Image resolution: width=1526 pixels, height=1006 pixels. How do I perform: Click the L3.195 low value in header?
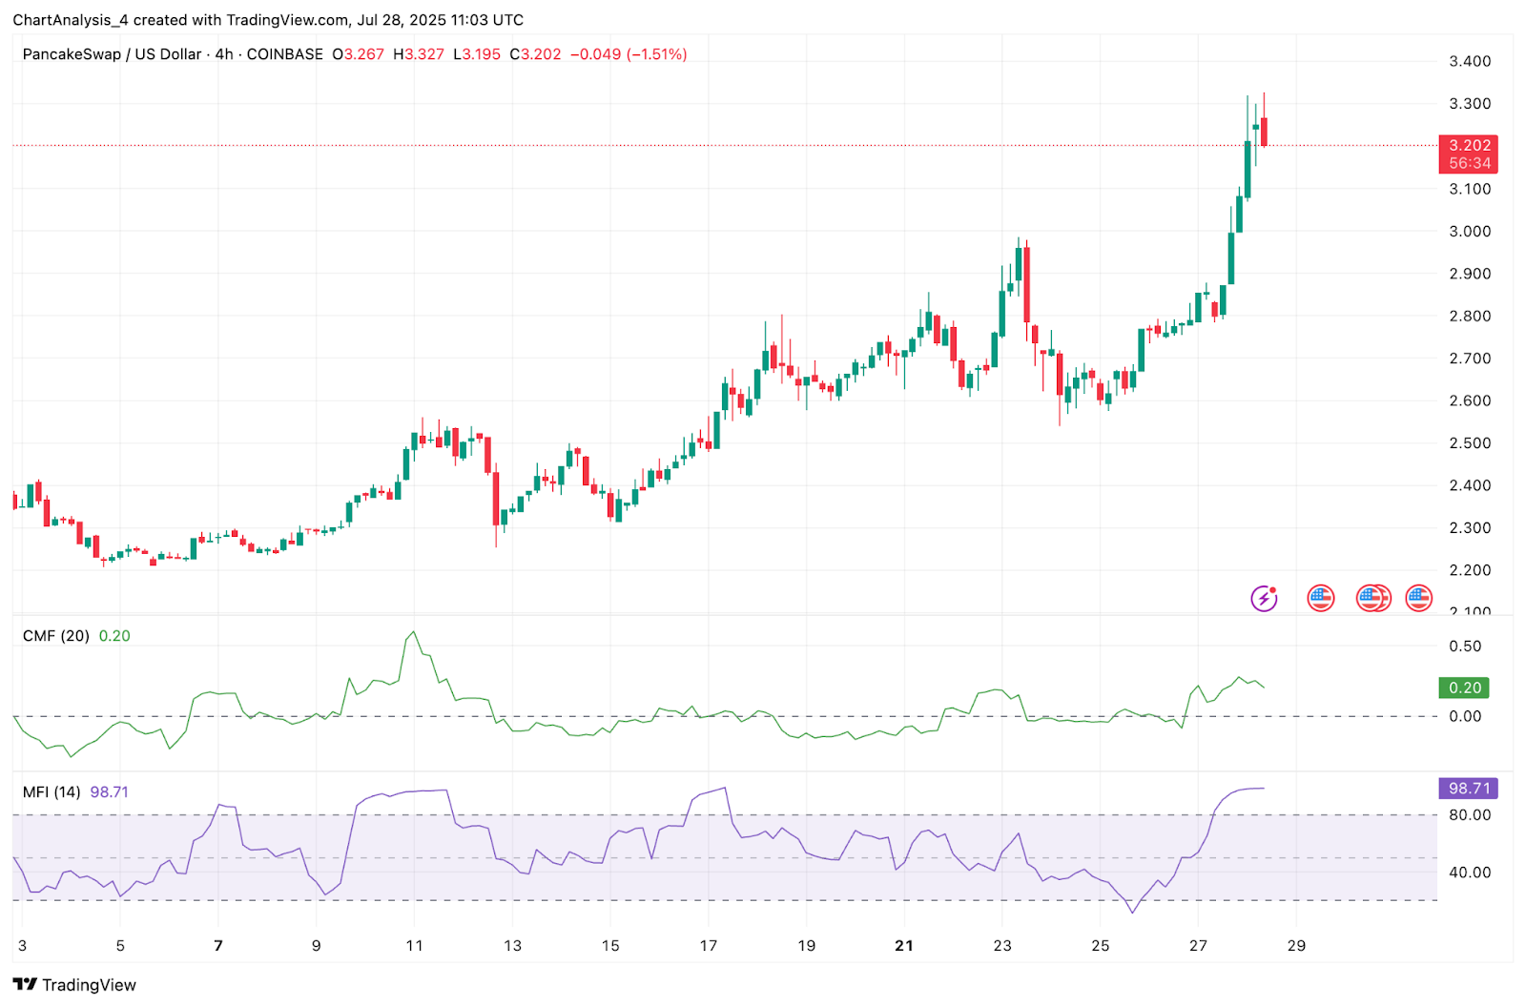tap(477, 54)
